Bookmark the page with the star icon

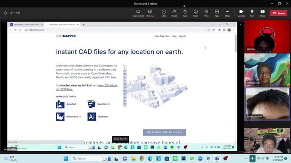pyautogui.click(x=213, y=30)
